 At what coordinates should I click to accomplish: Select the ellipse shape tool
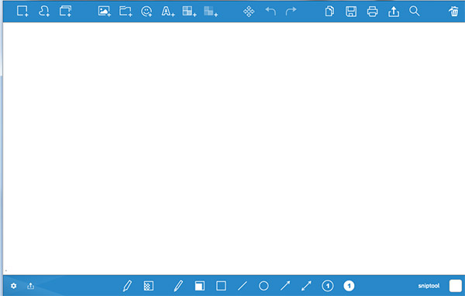pyautogui.click(x=263, y=286)
